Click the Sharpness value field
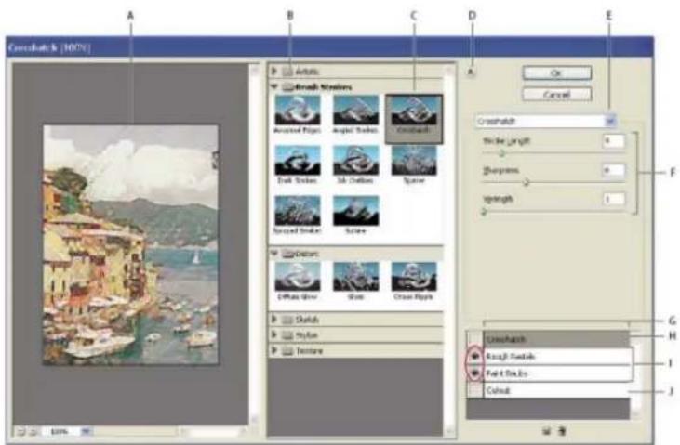Viewport: 680px width, 445px height. click(x=614, y=170)
